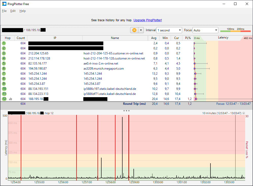This screenshot has width=253, height=186.
Task: Select hop 5 circle for ae0.rt-inxs-2.m-online.net
Action: tap(4, 64)
